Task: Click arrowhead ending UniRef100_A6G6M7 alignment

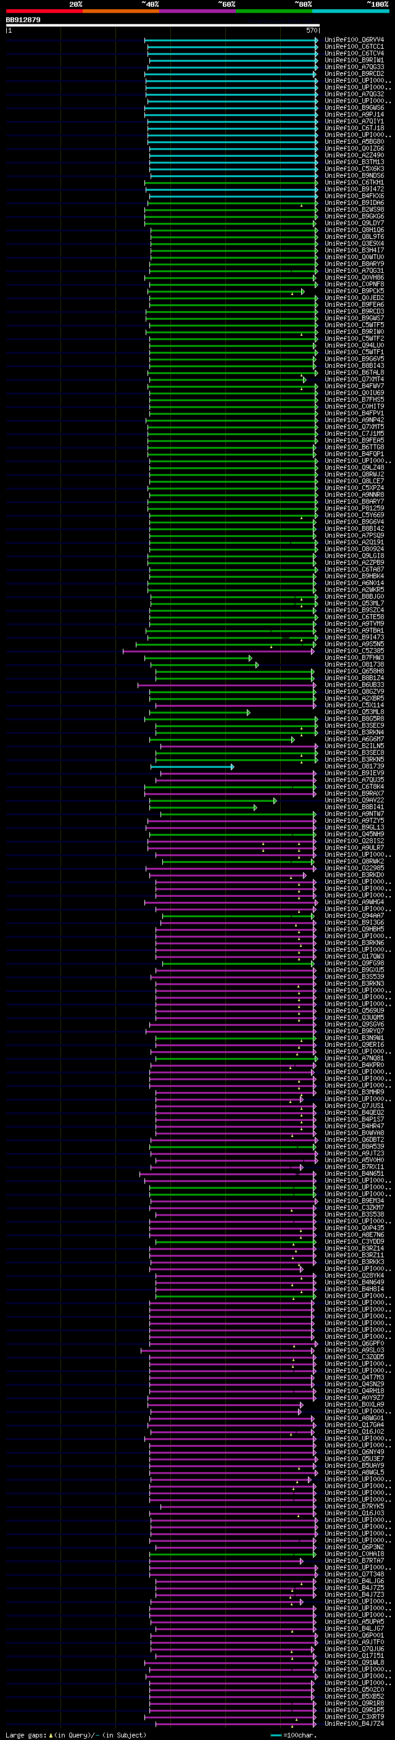Action: (x=293, y=739)
